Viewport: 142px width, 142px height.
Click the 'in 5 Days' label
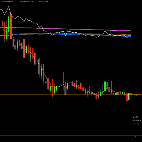[x=136, y=124]
